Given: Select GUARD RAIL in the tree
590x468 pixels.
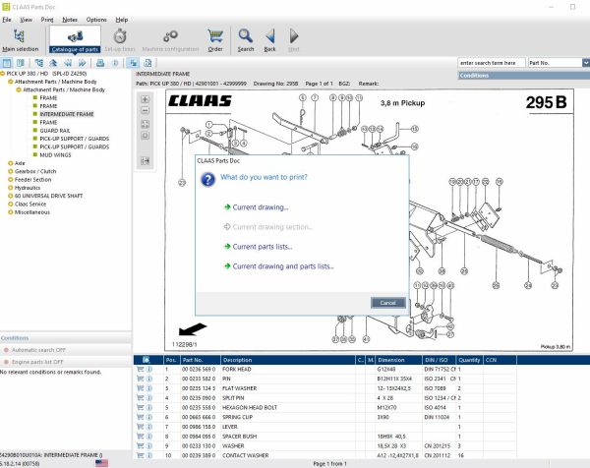Looking at the screenshot, I should coord(55,131).
